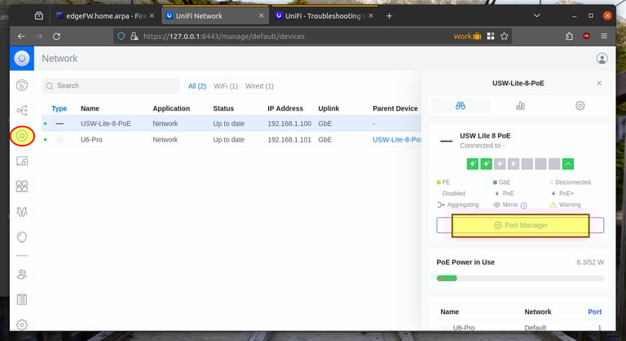The height and width of the screenshot is (341, 626).
Task: Click the PoE power usage bar
Action: [x=520, y=278]
